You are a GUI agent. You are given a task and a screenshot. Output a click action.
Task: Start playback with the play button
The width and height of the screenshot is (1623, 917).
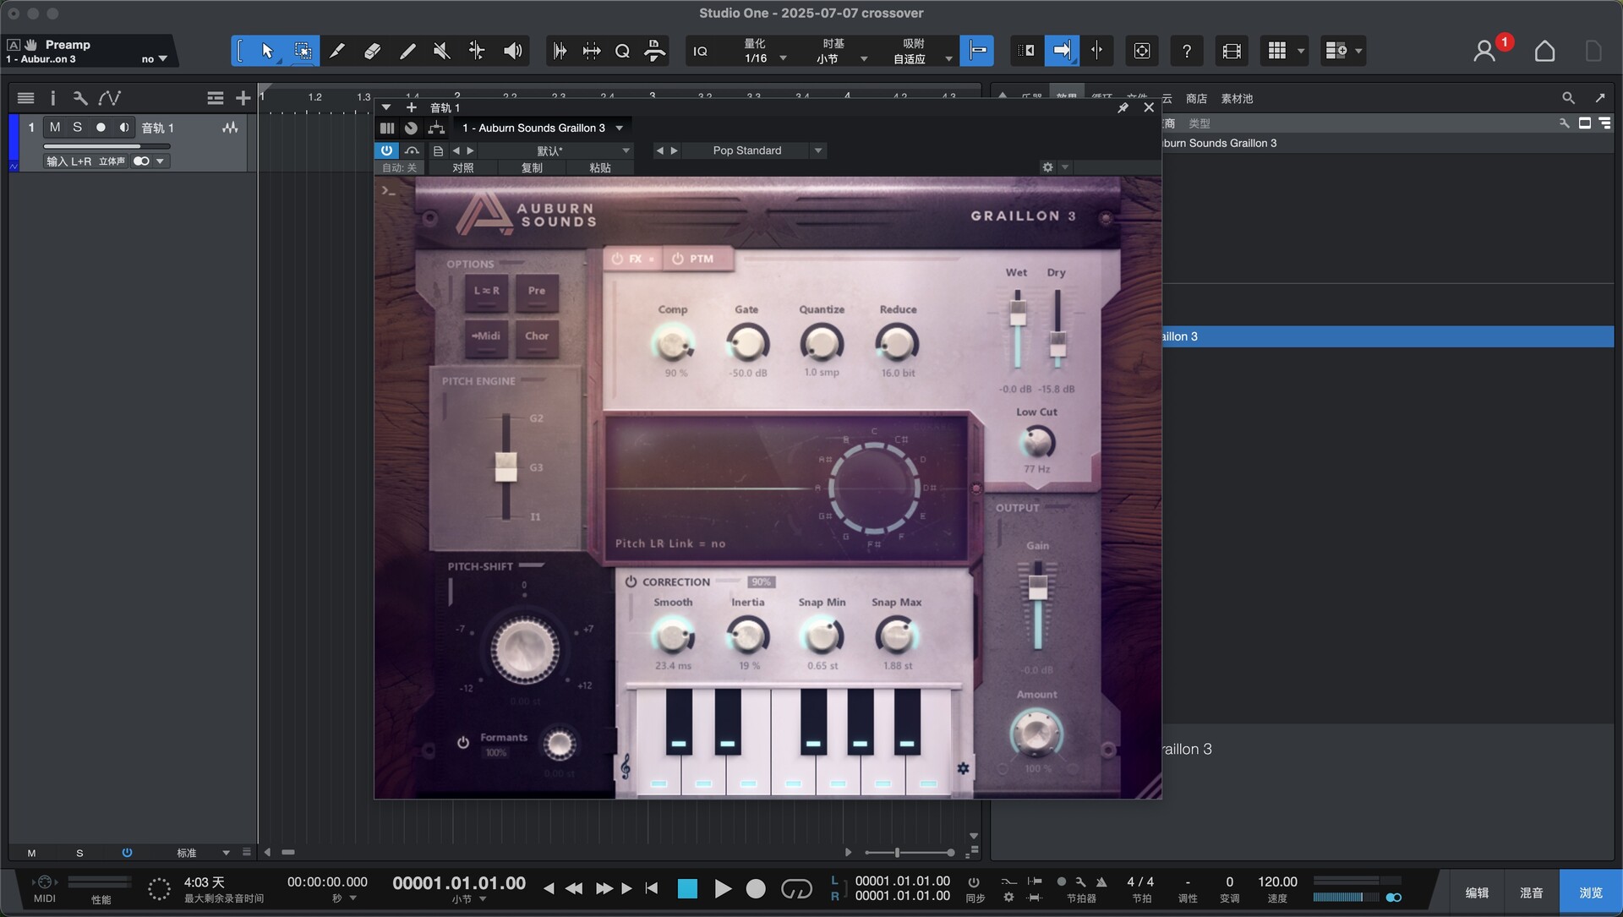pyautogui.click(x=723, y=888)
